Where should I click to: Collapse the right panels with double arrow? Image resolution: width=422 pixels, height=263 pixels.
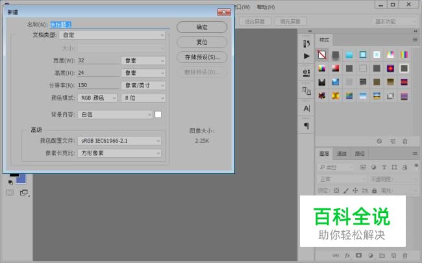pyautogui.click(x=416, y=31)
